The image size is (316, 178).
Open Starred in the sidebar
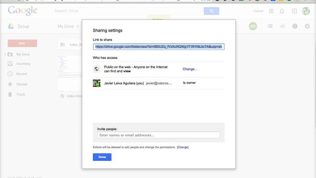pyautogui.click(x=22, y=85)
